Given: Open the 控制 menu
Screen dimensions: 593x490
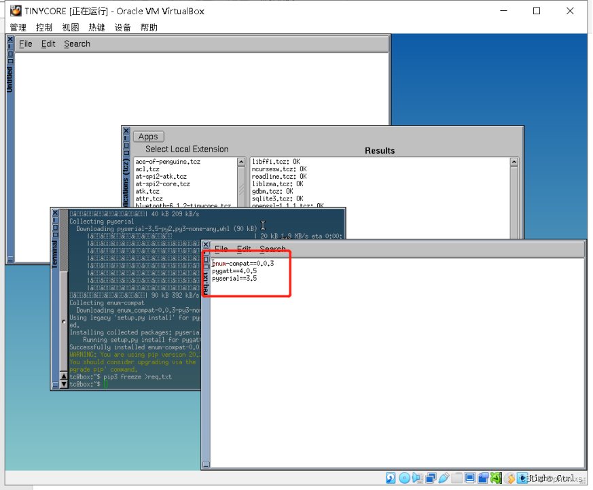Looking at the screenshot, I should coord(43,27).
